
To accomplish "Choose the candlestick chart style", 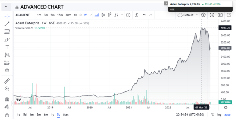I will tap(103, 15).
